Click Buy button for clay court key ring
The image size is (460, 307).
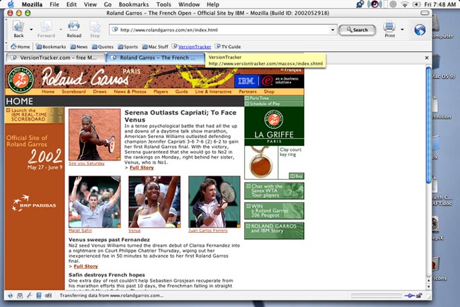coord(297,176)
